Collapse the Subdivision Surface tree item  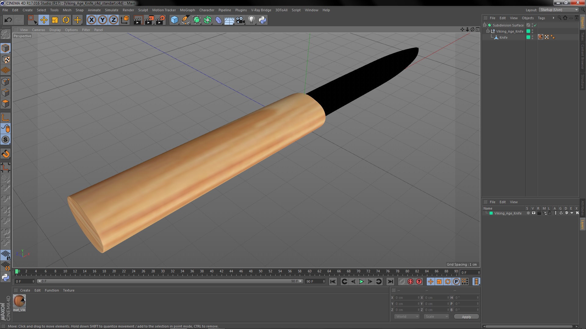484,25
